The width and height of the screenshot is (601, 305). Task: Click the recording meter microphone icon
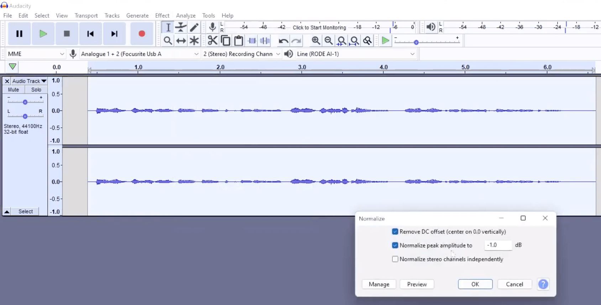(x=213, y=27)
